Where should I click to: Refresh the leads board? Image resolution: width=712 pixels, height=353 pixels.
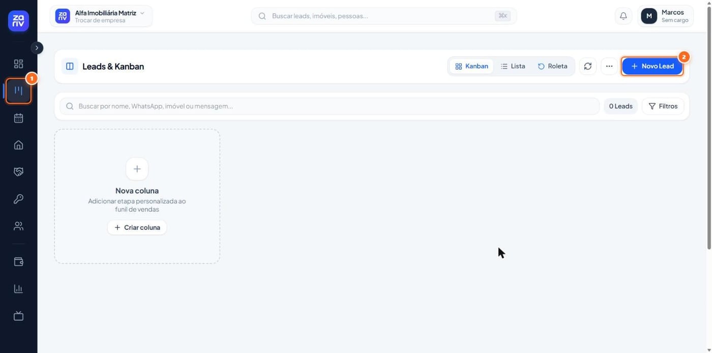[588, 66]
